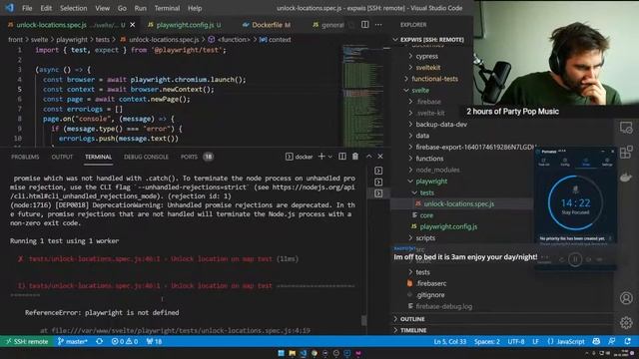Switch to the PROBLEMS panel tab
Viewport: 639px width, 359px height.
tap(25, 157)
